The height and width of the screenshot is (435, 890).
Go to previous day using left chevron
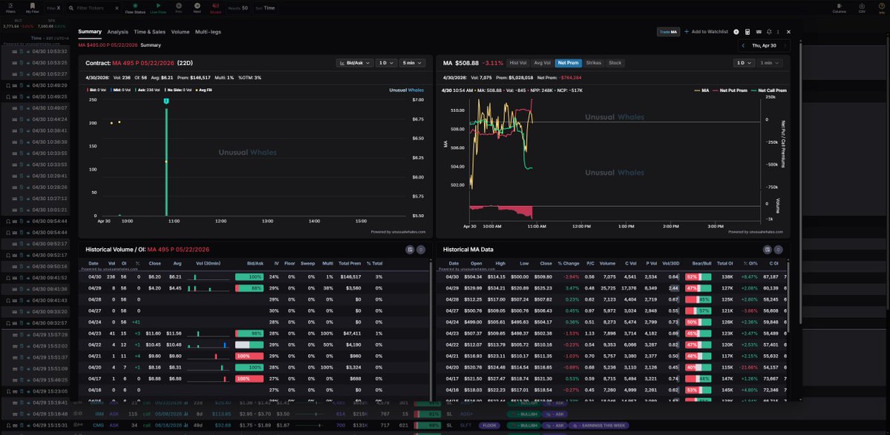click(x=744, y=45)
